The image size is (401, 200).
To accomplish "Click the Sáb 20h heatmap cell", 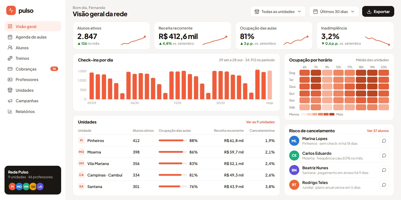I will (384, 107).
